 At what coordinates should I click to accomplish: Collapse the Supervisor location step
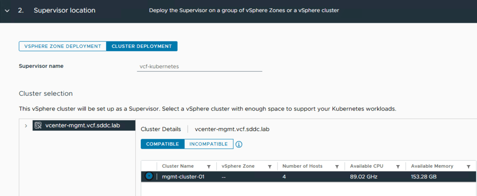[x=7, y=10]
